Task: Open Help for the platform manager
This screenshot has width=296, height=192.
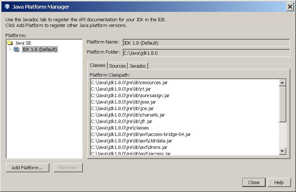Action: click(x=279, y=182)
